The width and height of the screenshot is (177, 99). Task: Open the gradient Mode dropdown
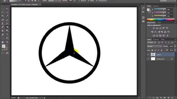coord(54,1)
